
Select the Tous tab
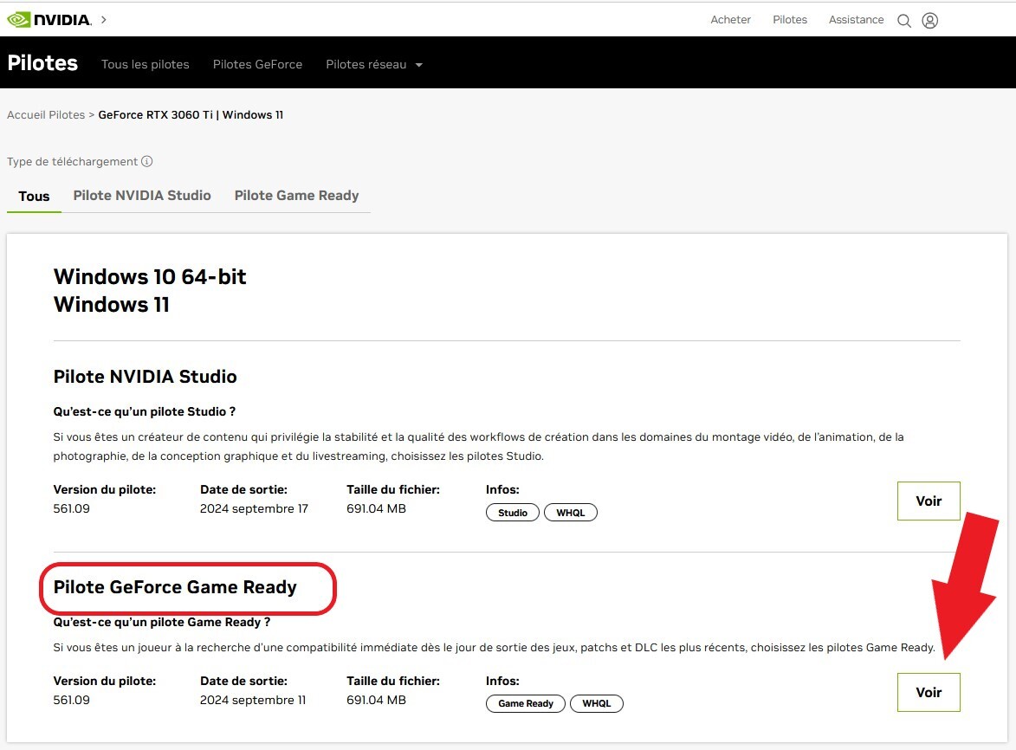click(x=34, y=197)
